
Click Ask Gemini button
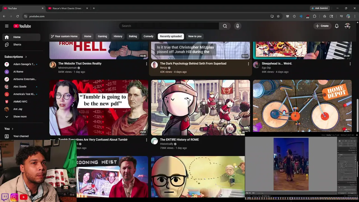319,8
